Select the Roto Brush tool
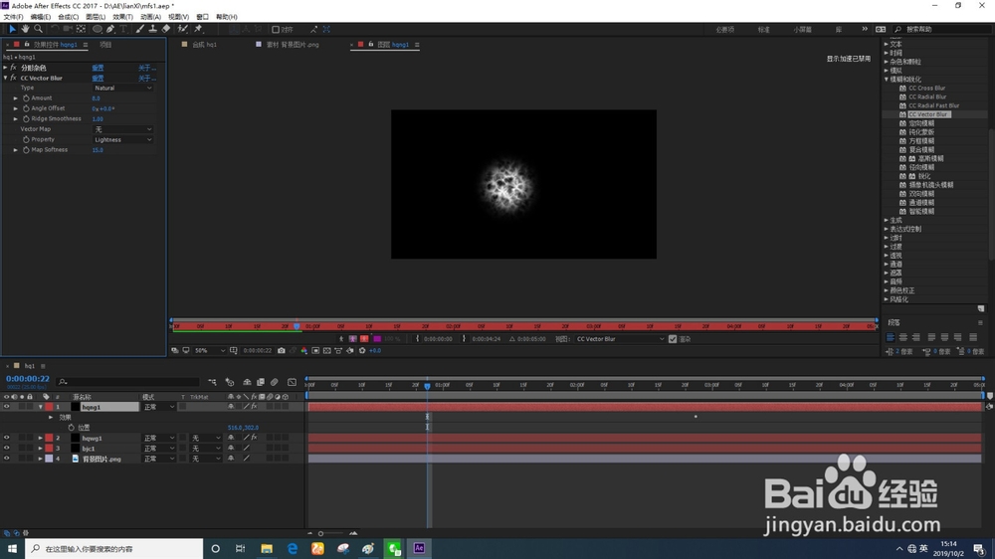The image size is (995, 559). click(x=183, y=29)
